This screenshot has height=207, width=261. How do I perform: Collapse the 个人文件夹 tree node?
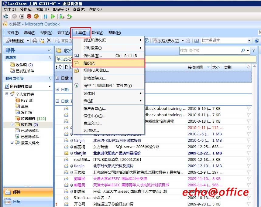click(7, 94)
